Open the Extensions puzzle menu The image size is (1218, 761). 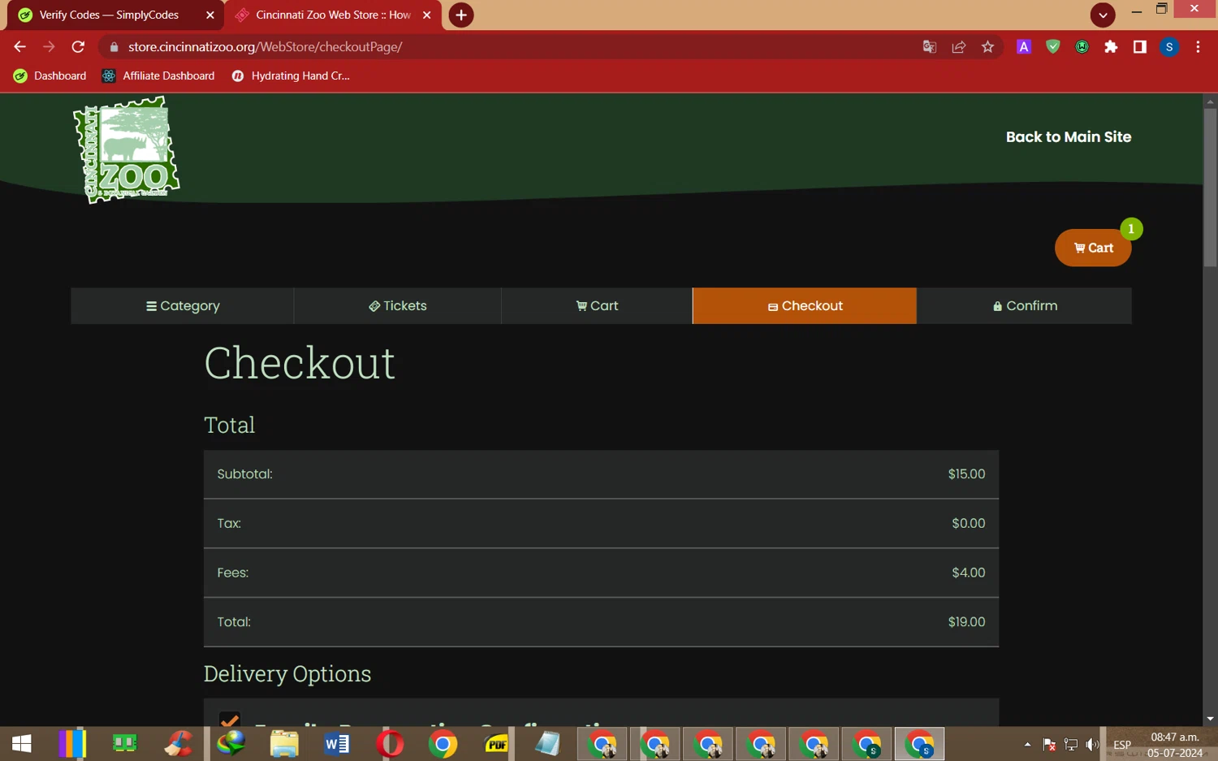click(1111, 47)
